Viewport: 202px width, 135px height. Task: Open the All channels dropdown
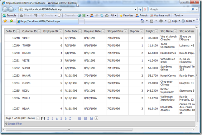pos(114,15)
